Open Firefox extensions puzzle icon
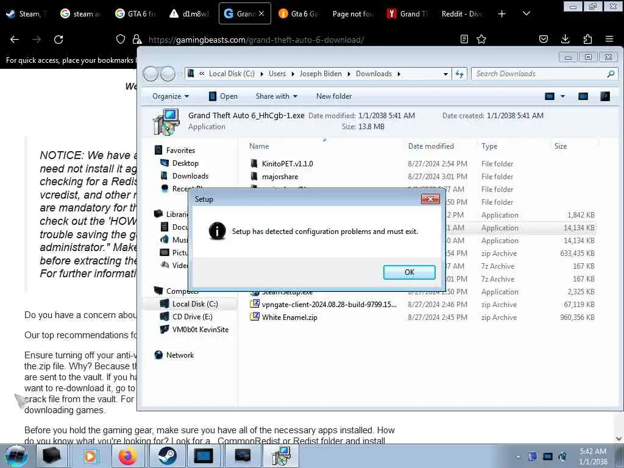Viewport: 624px width, 468px height. [587, 39]
